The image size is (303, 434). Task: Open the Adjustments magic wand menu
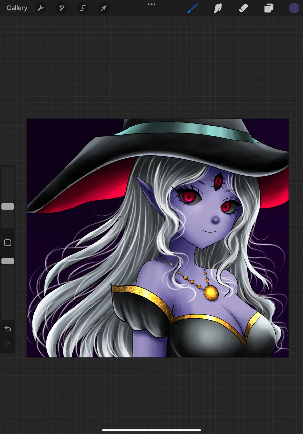point(62,8)
